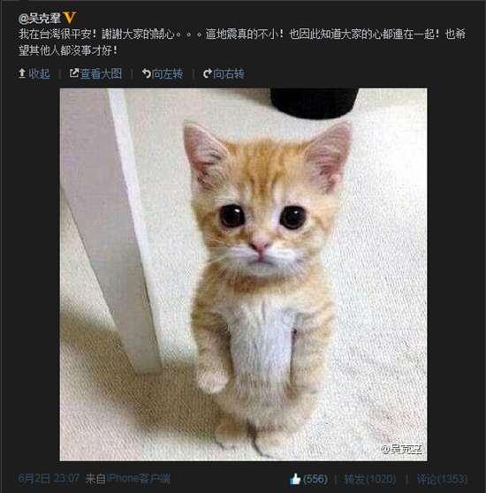Image resolution: width=486 pixels, height=493 pixels.
Task: Like the post with the thumbs-up icon
Action: tap(295, 479)
